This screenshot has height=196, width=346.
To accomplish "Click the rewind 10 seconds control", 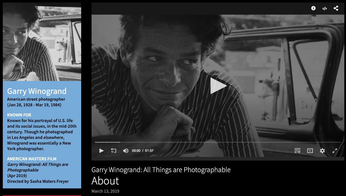I will [113, 151].
